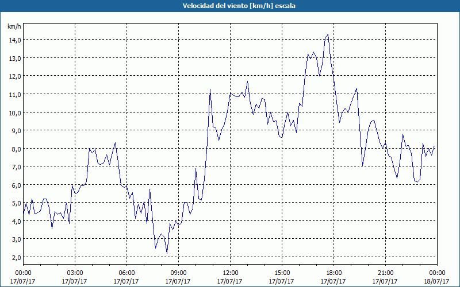
Task: Click the "18/07/17" date label on x-axis
Action: tap(436, 281)
